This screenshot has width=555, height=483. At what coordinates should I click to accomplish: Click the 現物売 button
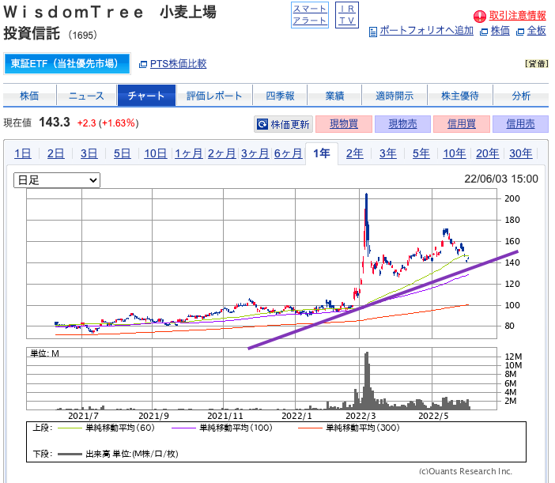(x=402, y=124)
